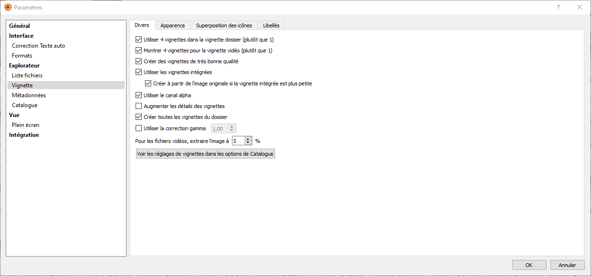Image resolution: width=591 pixels, height=276 pixels.
Task: Toggle 'Créer à partir de l'image originale' checkbox
Action: [148, 84]
